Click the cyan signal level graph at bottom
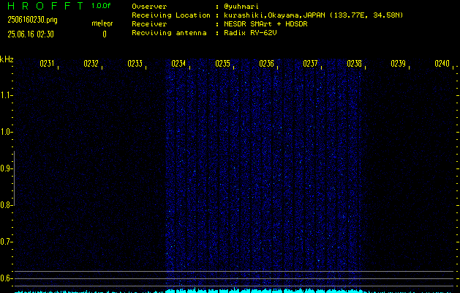 (235, 291)
